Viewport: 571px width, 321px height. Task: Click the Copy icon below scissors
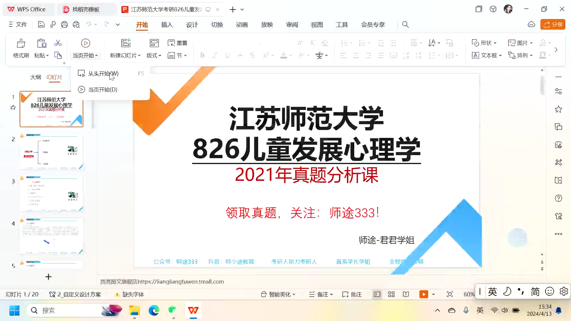pos(58,55)
